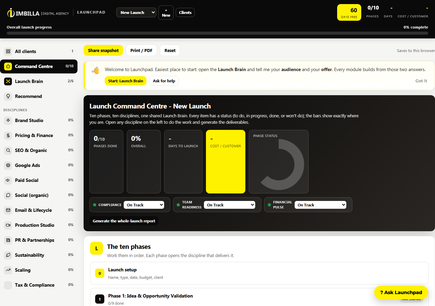The image size is (435, 306).
Task: Click Start: Launch Brain button
Action: pos(126,81)
